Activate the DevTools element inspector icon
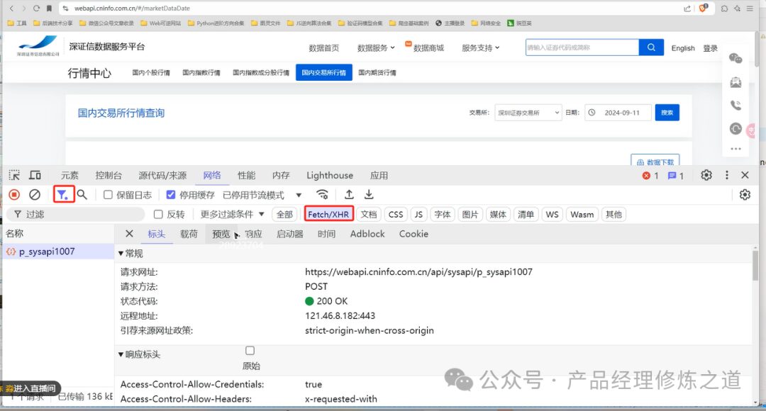The height and width of the screenshot is (411, 766). click(14, 175)
